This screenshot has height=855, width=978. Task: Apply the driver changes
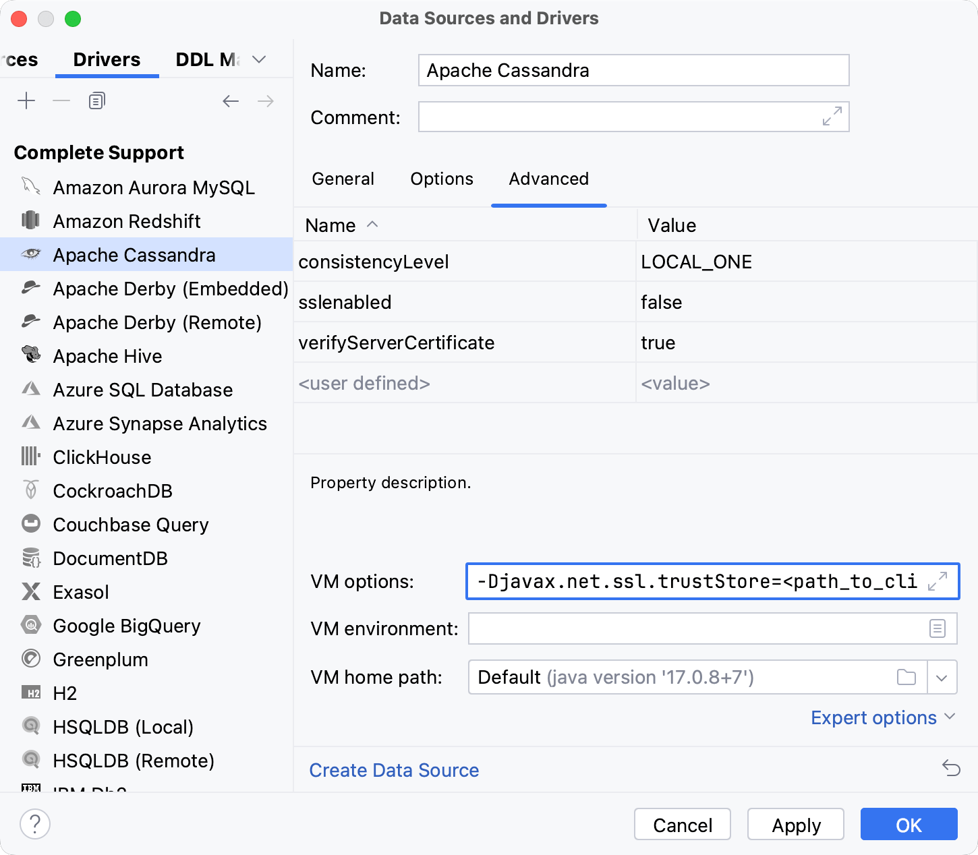point(795,824)
